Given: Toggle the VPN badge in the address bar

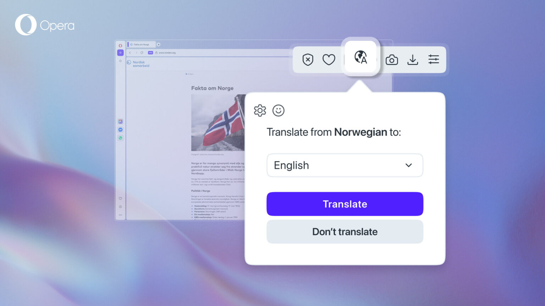Looking at the screenshot, I should (150, 52).
